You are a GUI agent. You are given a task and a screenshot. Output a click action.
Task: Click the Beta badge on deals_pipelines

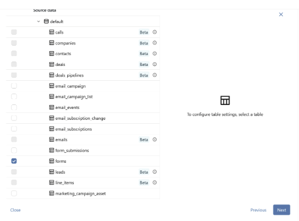(x=144, y=75)
